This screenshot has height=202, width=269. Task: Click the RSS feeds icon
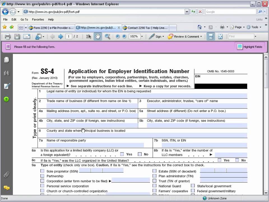(211, 27)
